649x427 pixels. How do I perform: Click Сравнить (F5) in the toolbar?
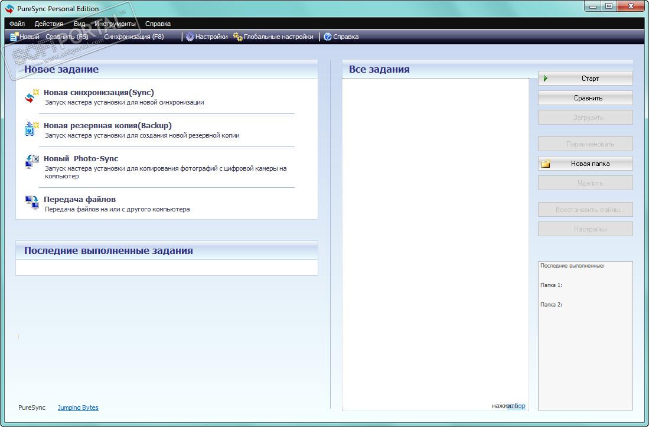pos(67,37)
